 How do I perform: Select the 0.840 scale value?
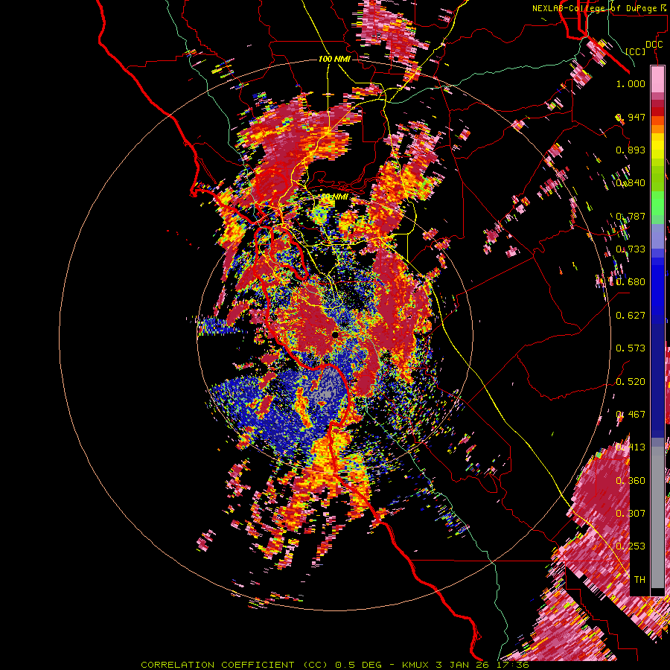631,183
